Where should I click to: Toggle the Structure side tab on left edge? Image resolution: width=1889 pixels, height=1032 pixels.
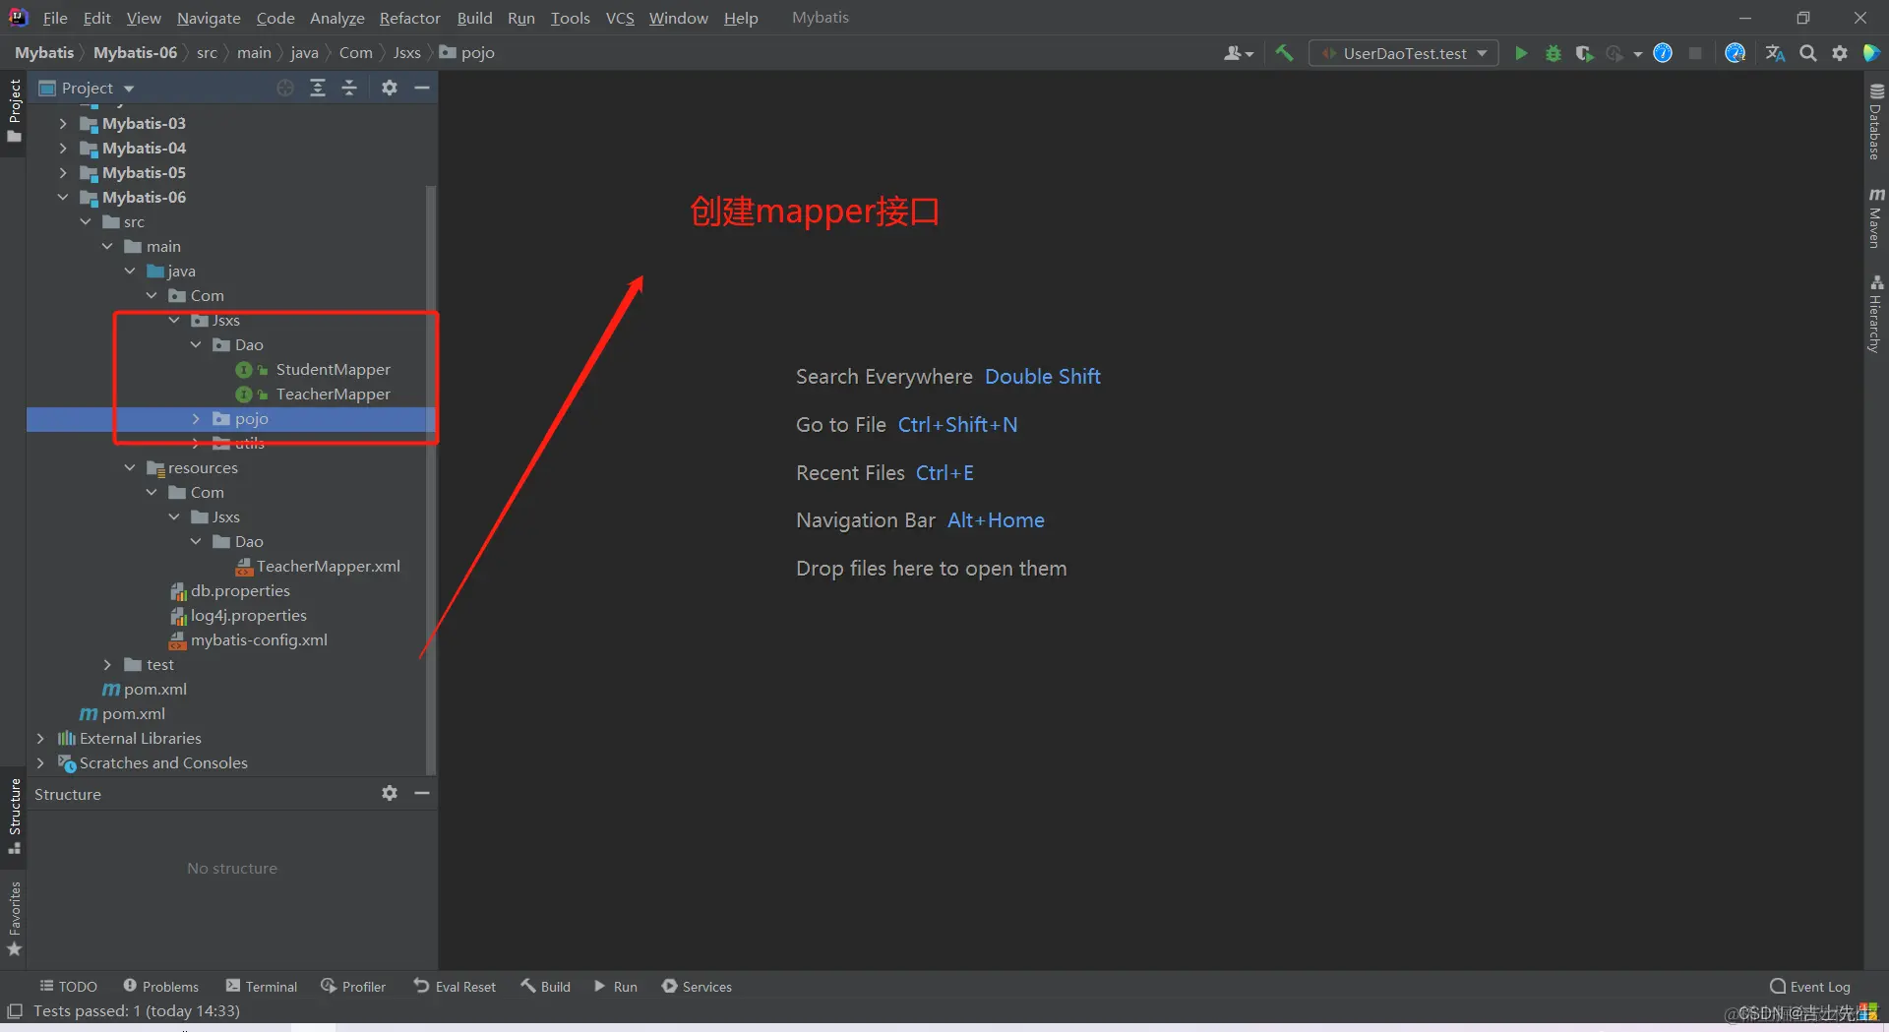(15, 816)
